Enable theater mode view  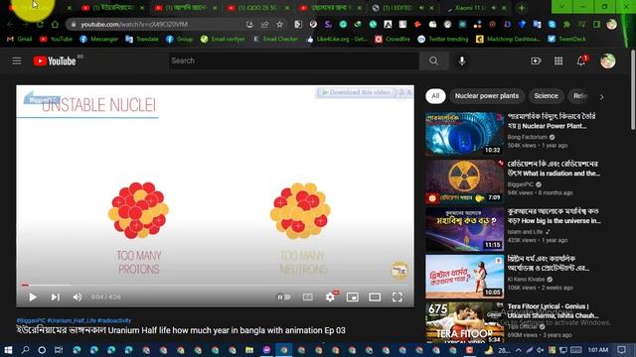(x=375, y=297)
